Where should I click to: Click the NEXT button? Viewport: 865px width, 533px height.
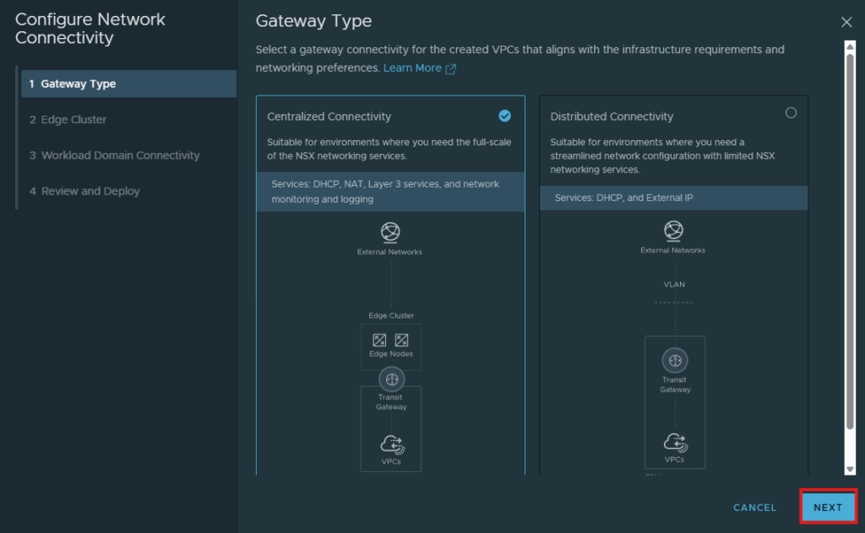click(x=828, y=507)
